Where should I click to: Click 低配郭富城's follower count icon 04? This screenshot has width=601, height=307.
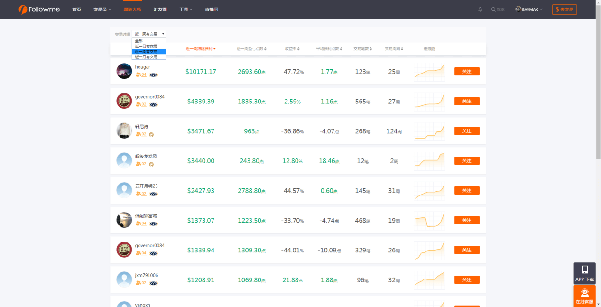point(141,223)
